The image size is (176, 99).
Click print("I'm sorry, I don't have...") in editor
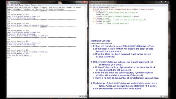[121, 20]
